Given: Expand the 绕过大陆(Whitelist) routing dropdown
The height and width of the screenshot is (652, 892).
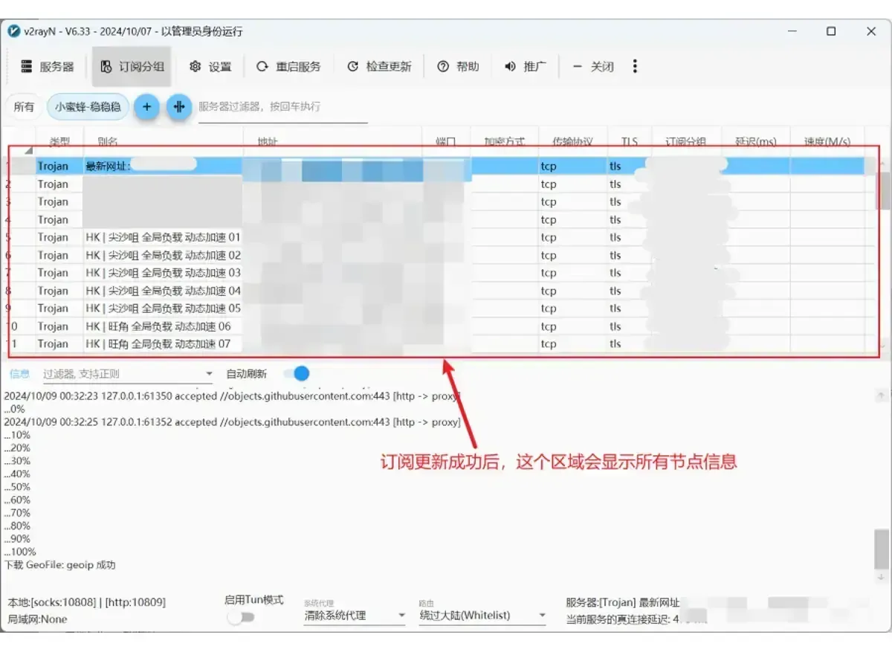Looking at the screenshot, I should (483, 616).
